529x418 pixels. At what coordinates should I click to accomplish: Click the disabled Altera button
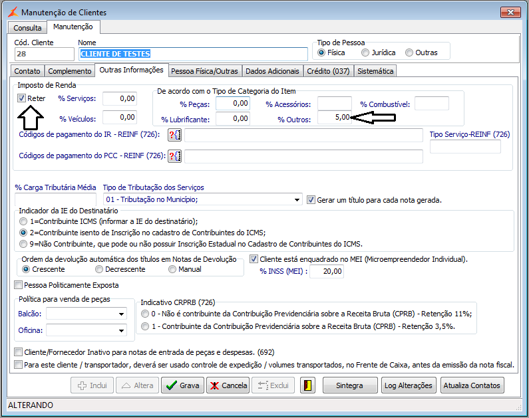(x=137, y=385)
